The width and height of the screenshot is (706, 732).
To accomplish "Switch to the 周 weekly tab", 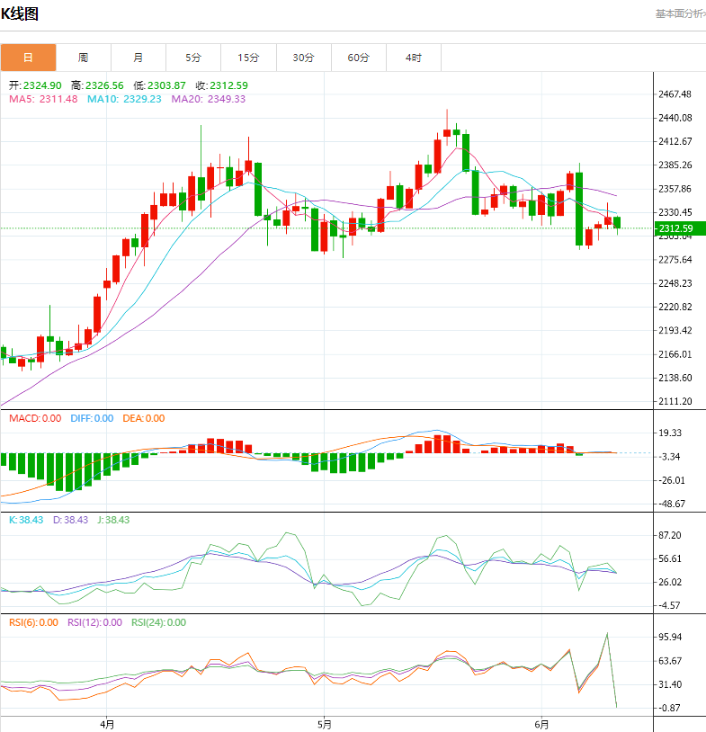I will click(83, 58).
